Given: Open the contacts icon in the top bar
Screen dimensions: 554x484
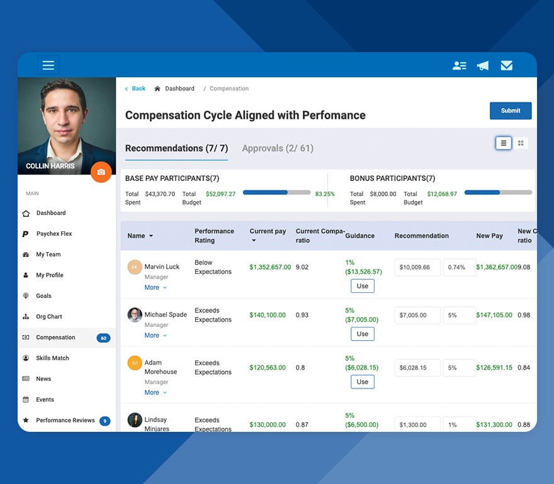Looking at the screenshot, I should coord(459,65).
